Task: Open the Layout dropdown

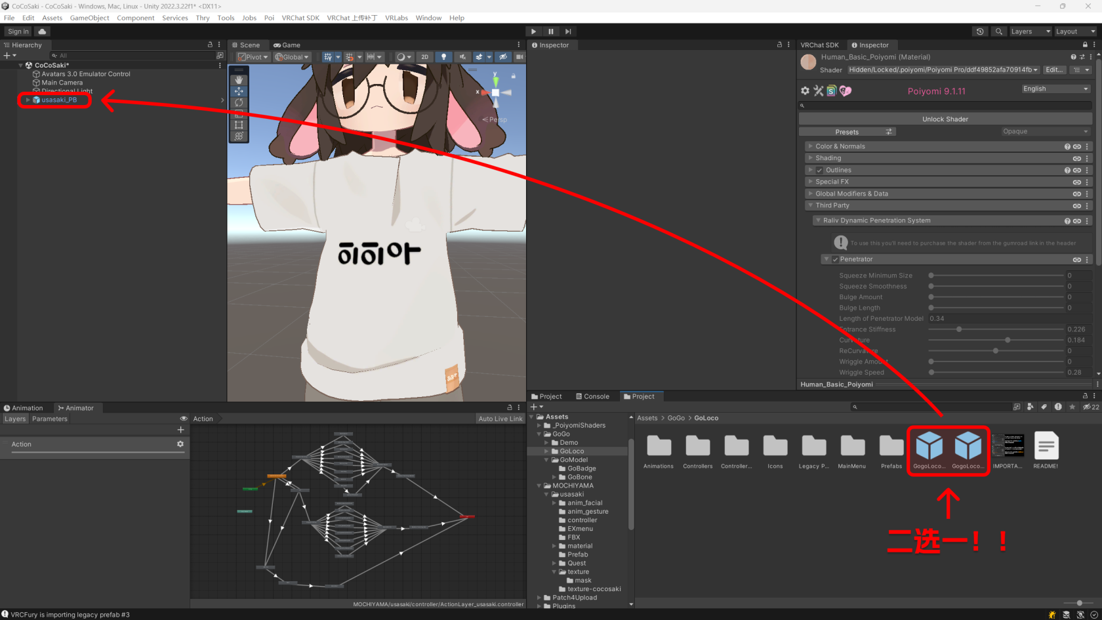Action: [1074, 31]
